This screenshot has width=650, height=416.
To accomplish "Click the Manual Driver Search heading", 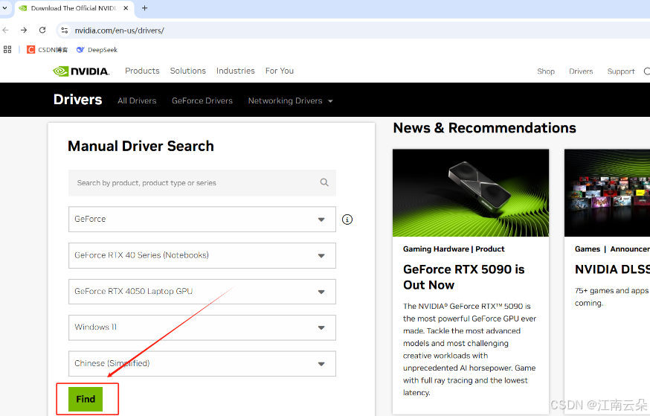I will click(x=141, y=146).
